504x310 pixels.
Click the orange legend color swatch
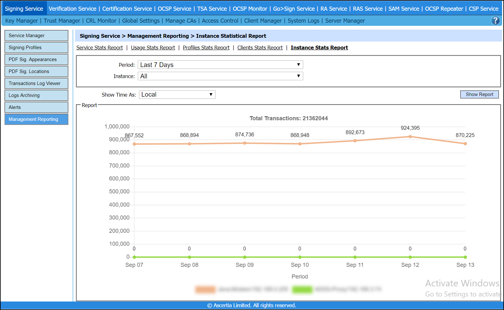[205, 289]
